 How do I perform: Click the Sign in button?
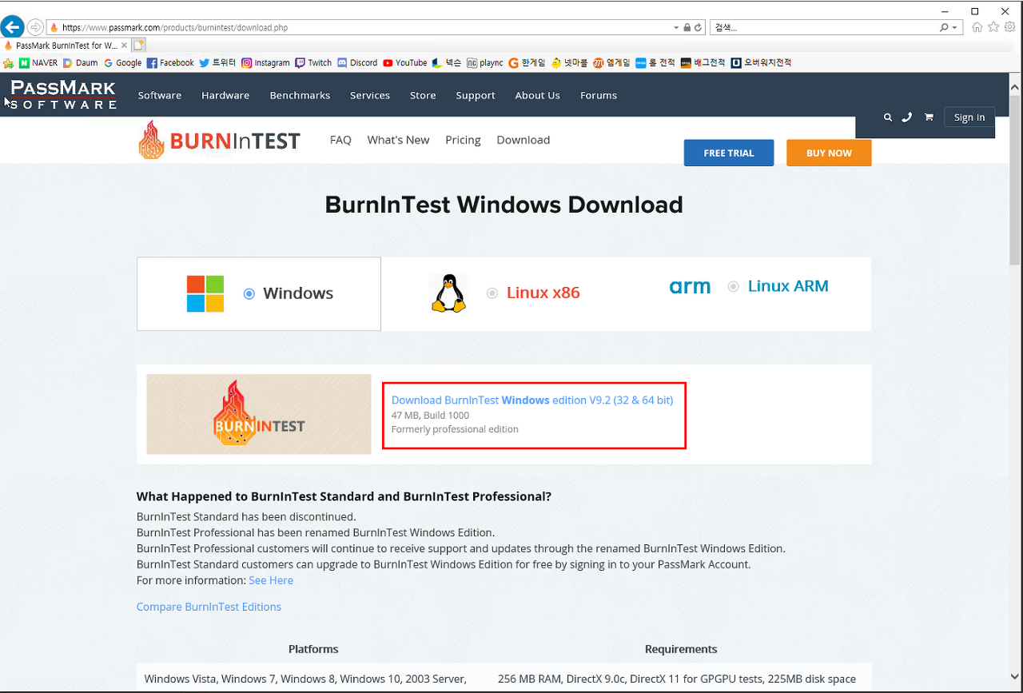pos(969,117)
